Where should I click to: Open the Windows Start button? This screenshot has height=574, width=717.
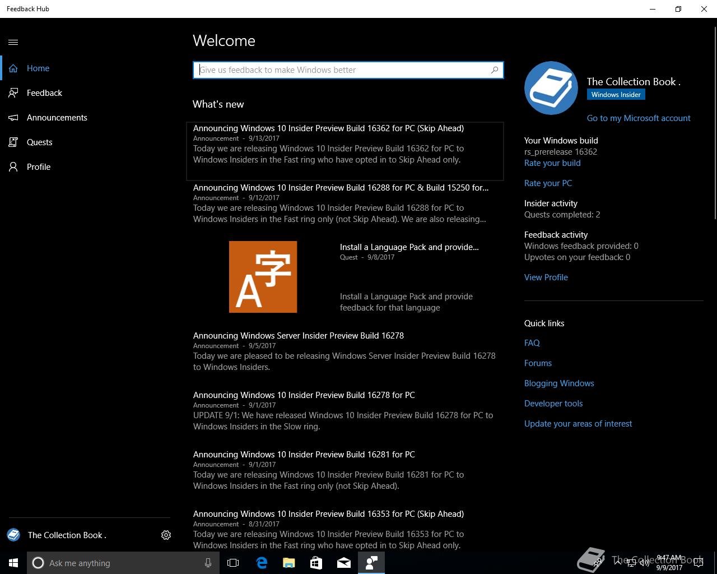coord(13,563)
